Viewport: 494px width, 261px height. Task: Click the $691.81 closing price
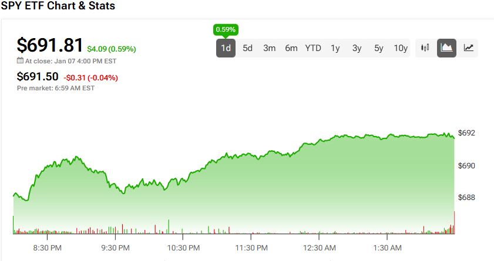click(x=50, y=45)
